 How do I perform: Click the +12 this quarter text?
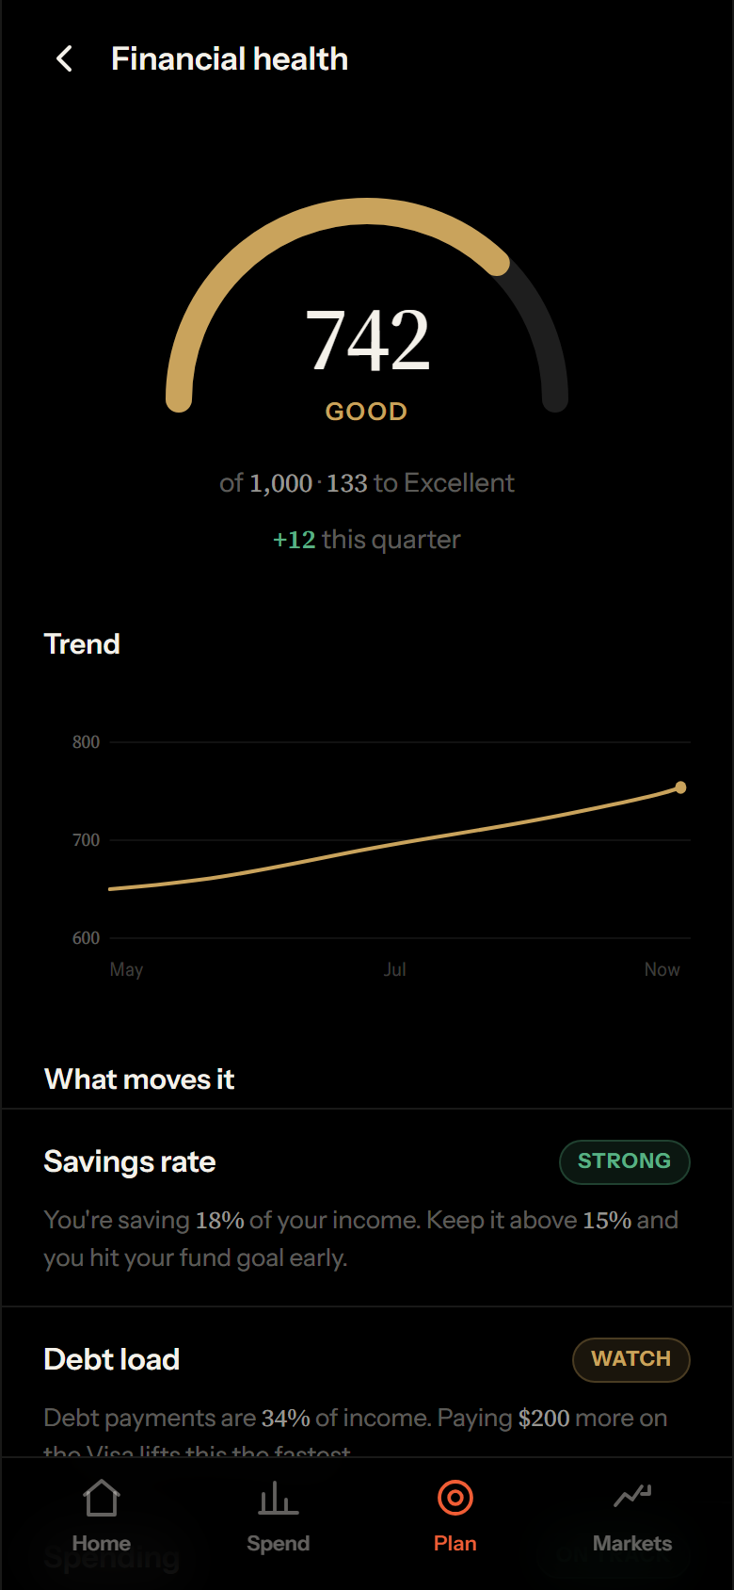(x=367, y=540)
